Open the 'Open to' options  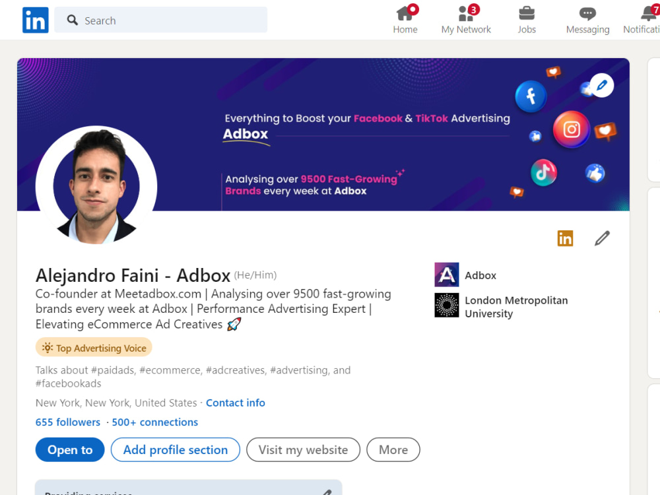69,449
